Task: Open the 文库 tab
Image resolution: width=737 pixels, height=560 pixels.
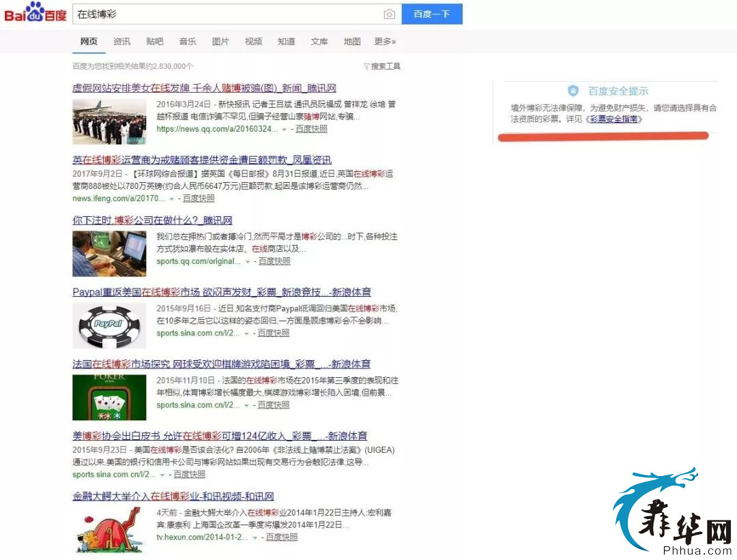Action: click(319, 42)
